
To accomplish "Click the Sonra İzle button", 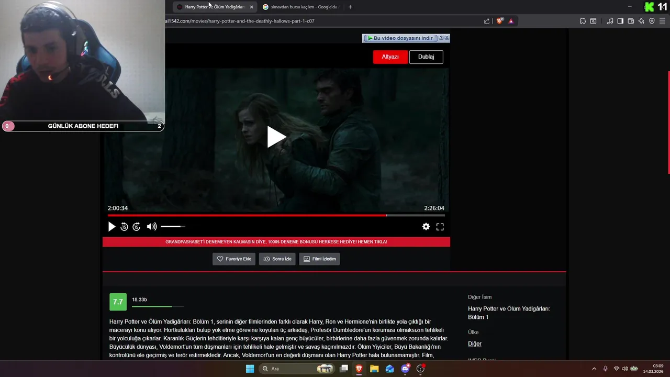I will (277, 259).
